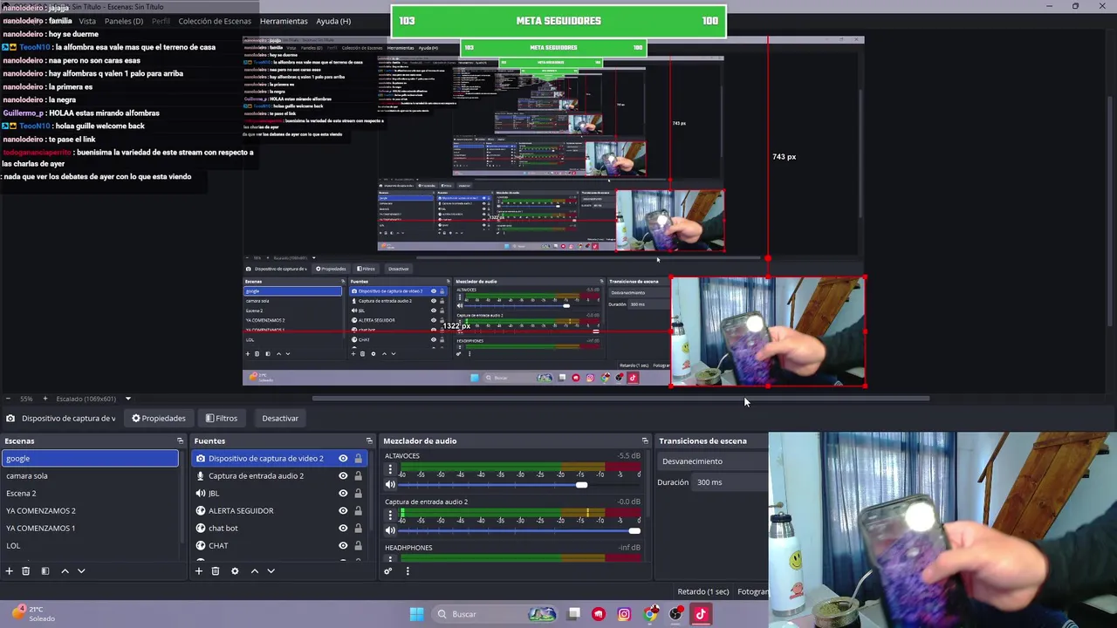This screenshot has height=628, width=1117.
Task: Open scene filters icon in Escenas toolbar
Action: (x=45, y=571)
